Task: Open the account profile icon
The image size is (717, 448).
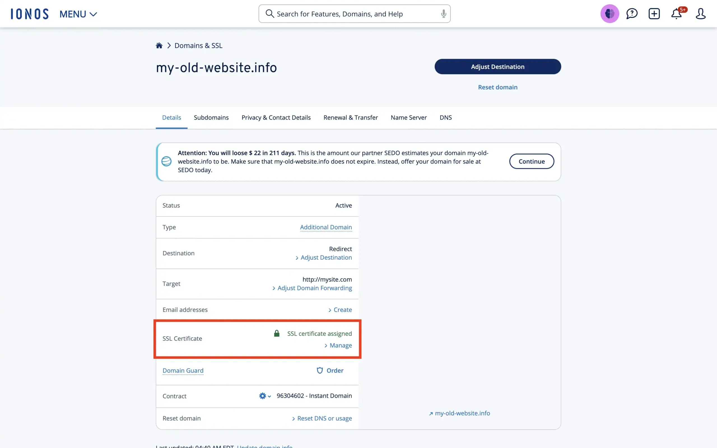Action: [x=701, y=14]
